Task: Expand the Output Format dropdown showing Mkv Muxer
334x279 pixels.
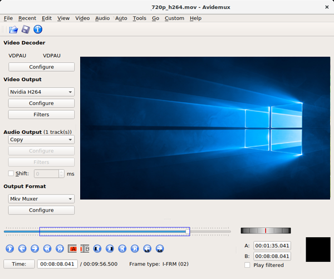Action: tap(41, 199)
